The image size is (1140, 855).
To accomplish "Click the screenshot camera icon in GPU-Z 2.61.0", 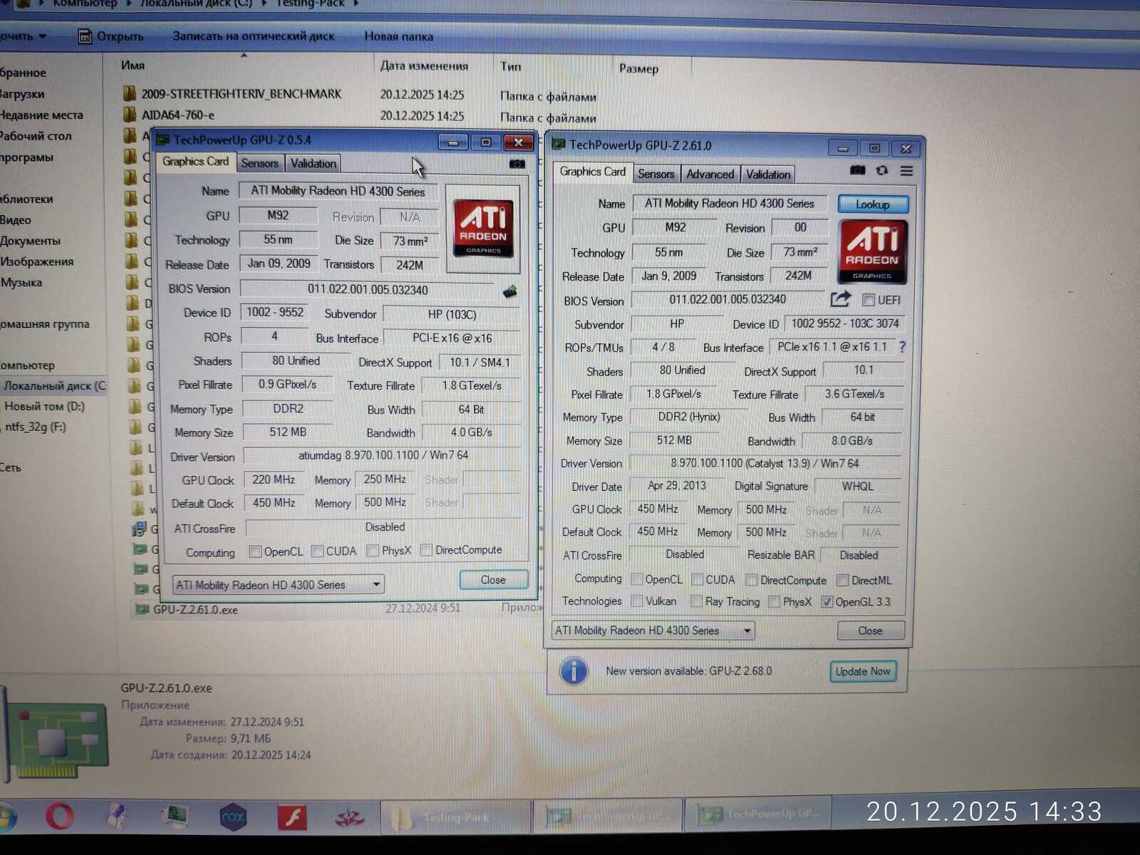I will coord(858,170).
